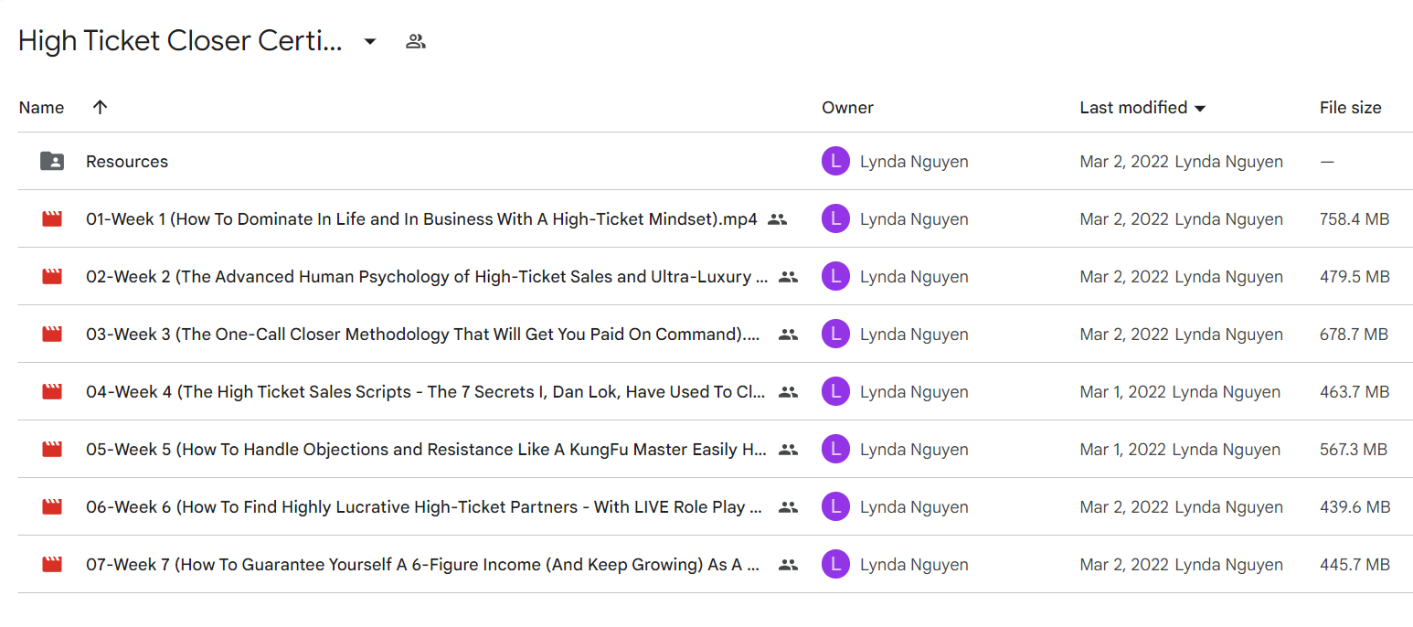Reverse sort order with the up arrow

coord(101,107)
